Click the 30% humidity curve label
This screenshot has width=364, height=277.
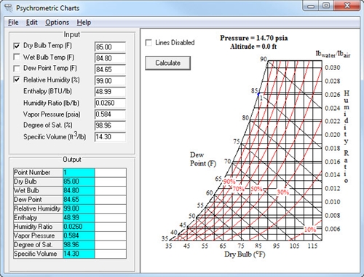coord(283,192)
